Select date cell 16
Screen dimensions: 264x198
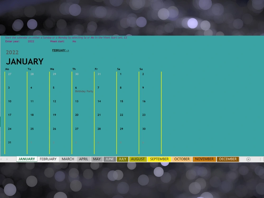click(x=144, y=101)
